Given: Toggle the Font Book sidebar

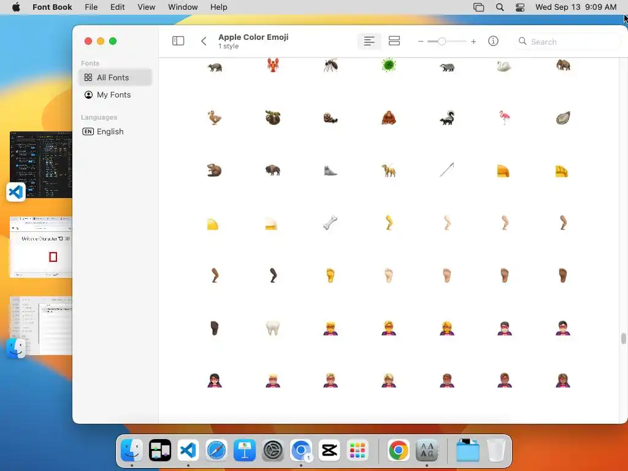Looking at the screenshot, I should coord(178,41).
